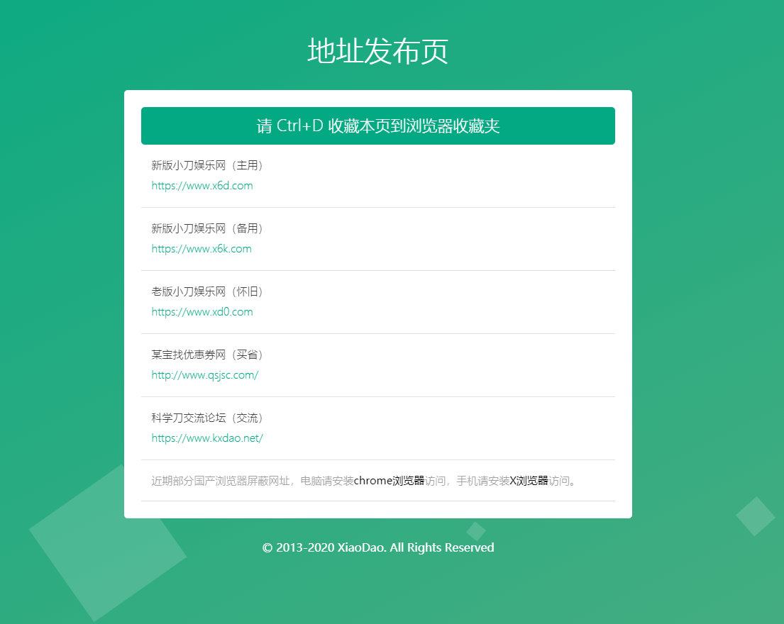Open the https://www.xd0.com nostalgic site link
This screenshot has width=784, height=624.
pos(202,312)
